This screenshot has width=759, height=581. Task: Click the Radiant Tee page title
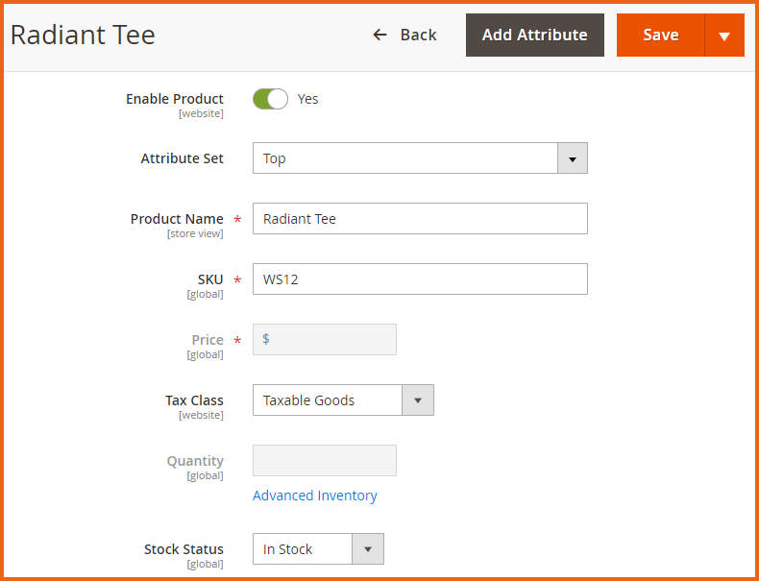83,36
